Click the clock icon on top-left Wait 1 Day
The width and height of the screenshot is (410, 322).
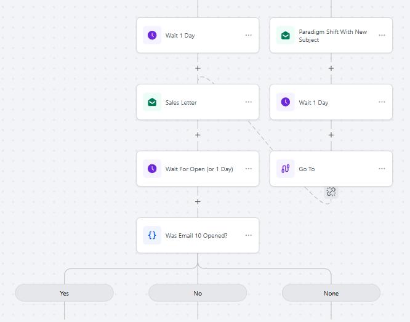point(152,35)
